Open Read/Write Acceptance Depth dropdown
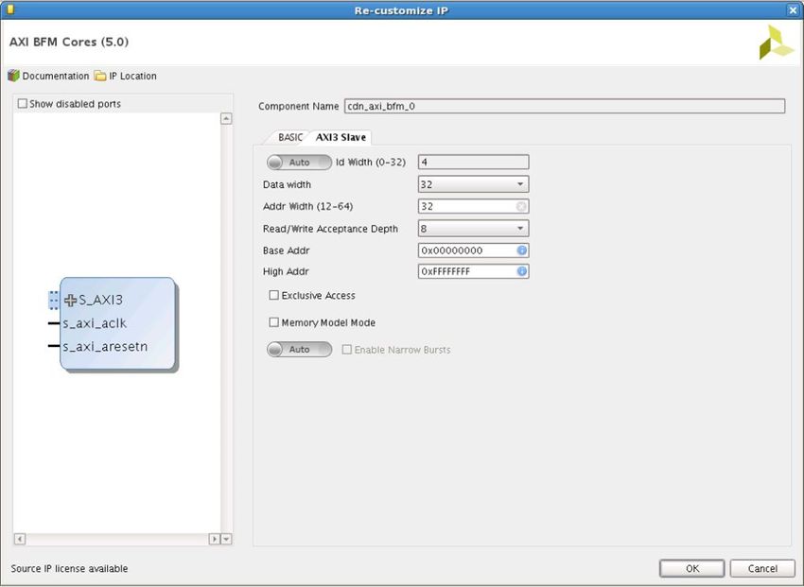 click(473, 229)
